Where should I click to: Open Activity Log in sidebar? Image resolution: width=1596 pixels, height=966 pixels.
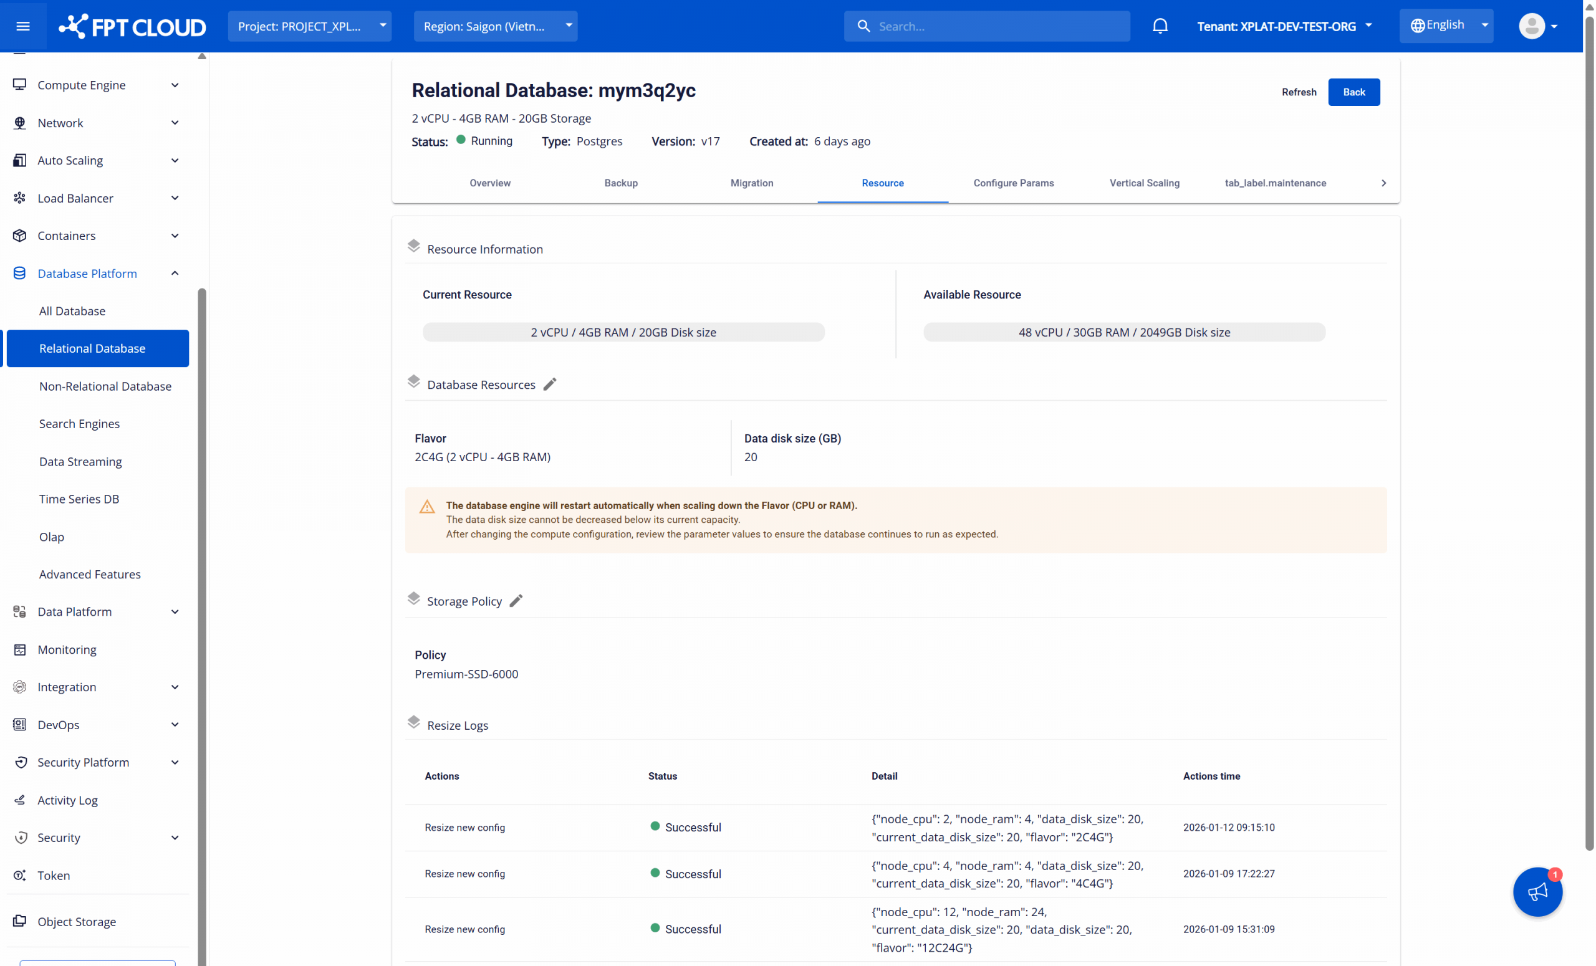coord(67,800)
